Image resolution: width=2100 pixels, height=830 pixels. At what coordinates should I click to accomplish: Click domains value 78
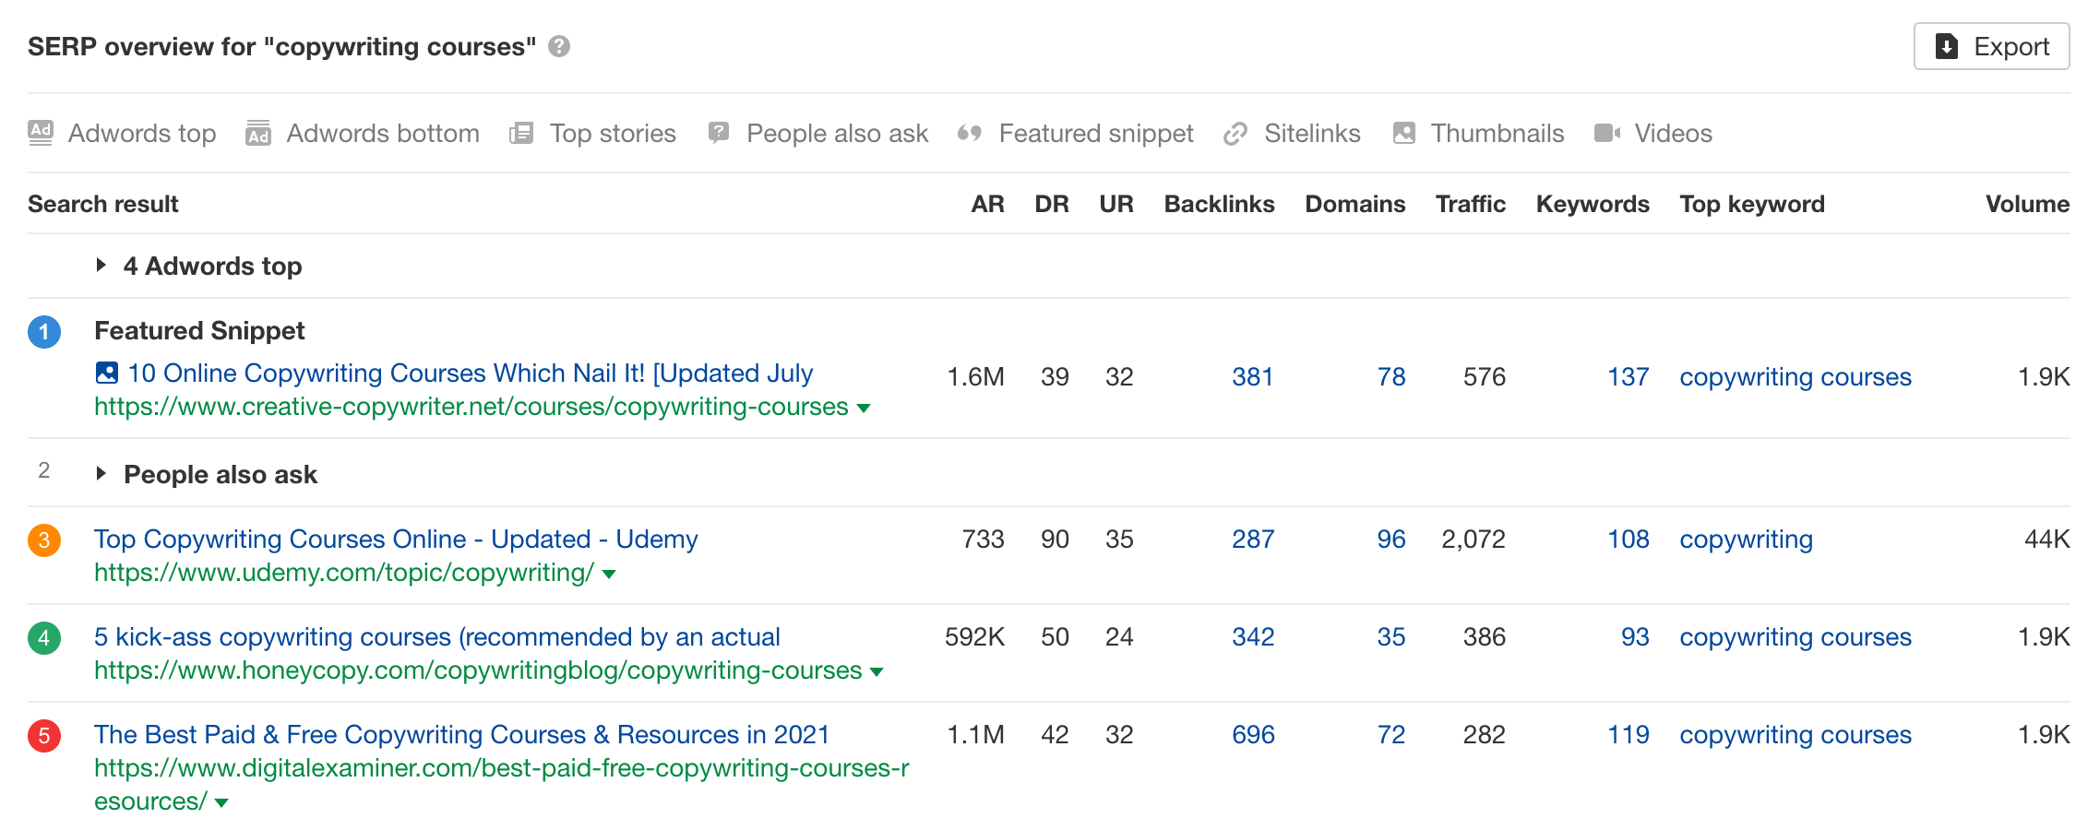point(1391,376)
